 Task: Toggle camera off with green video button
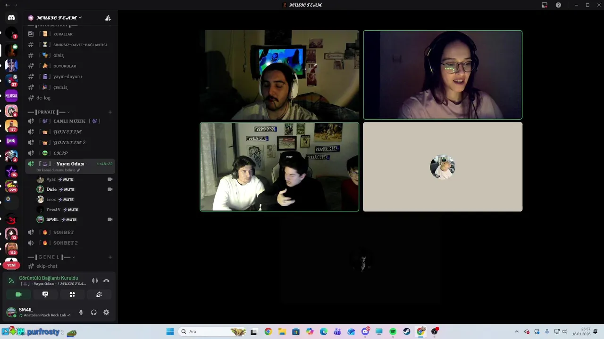pyautogui.click(x=18, y=294)
